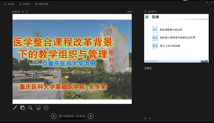Toggle black screen slide show button

click(x=38, y=108)
